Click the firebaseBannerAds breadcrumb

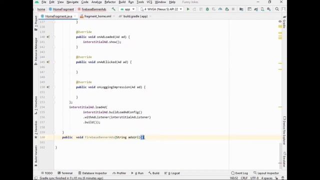click(x=92, y=9)
